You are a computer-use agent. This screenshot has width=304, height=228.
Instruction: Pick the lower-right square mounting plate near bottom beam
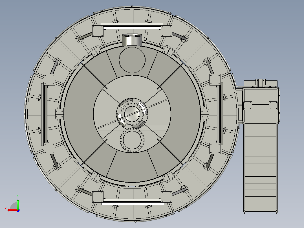click(x=167, y=197)
